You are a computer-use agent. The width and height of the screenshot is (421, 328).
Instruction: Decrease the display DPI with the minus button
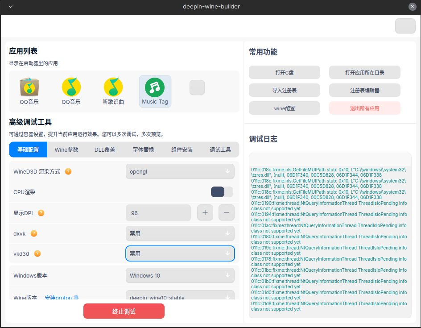227,212
